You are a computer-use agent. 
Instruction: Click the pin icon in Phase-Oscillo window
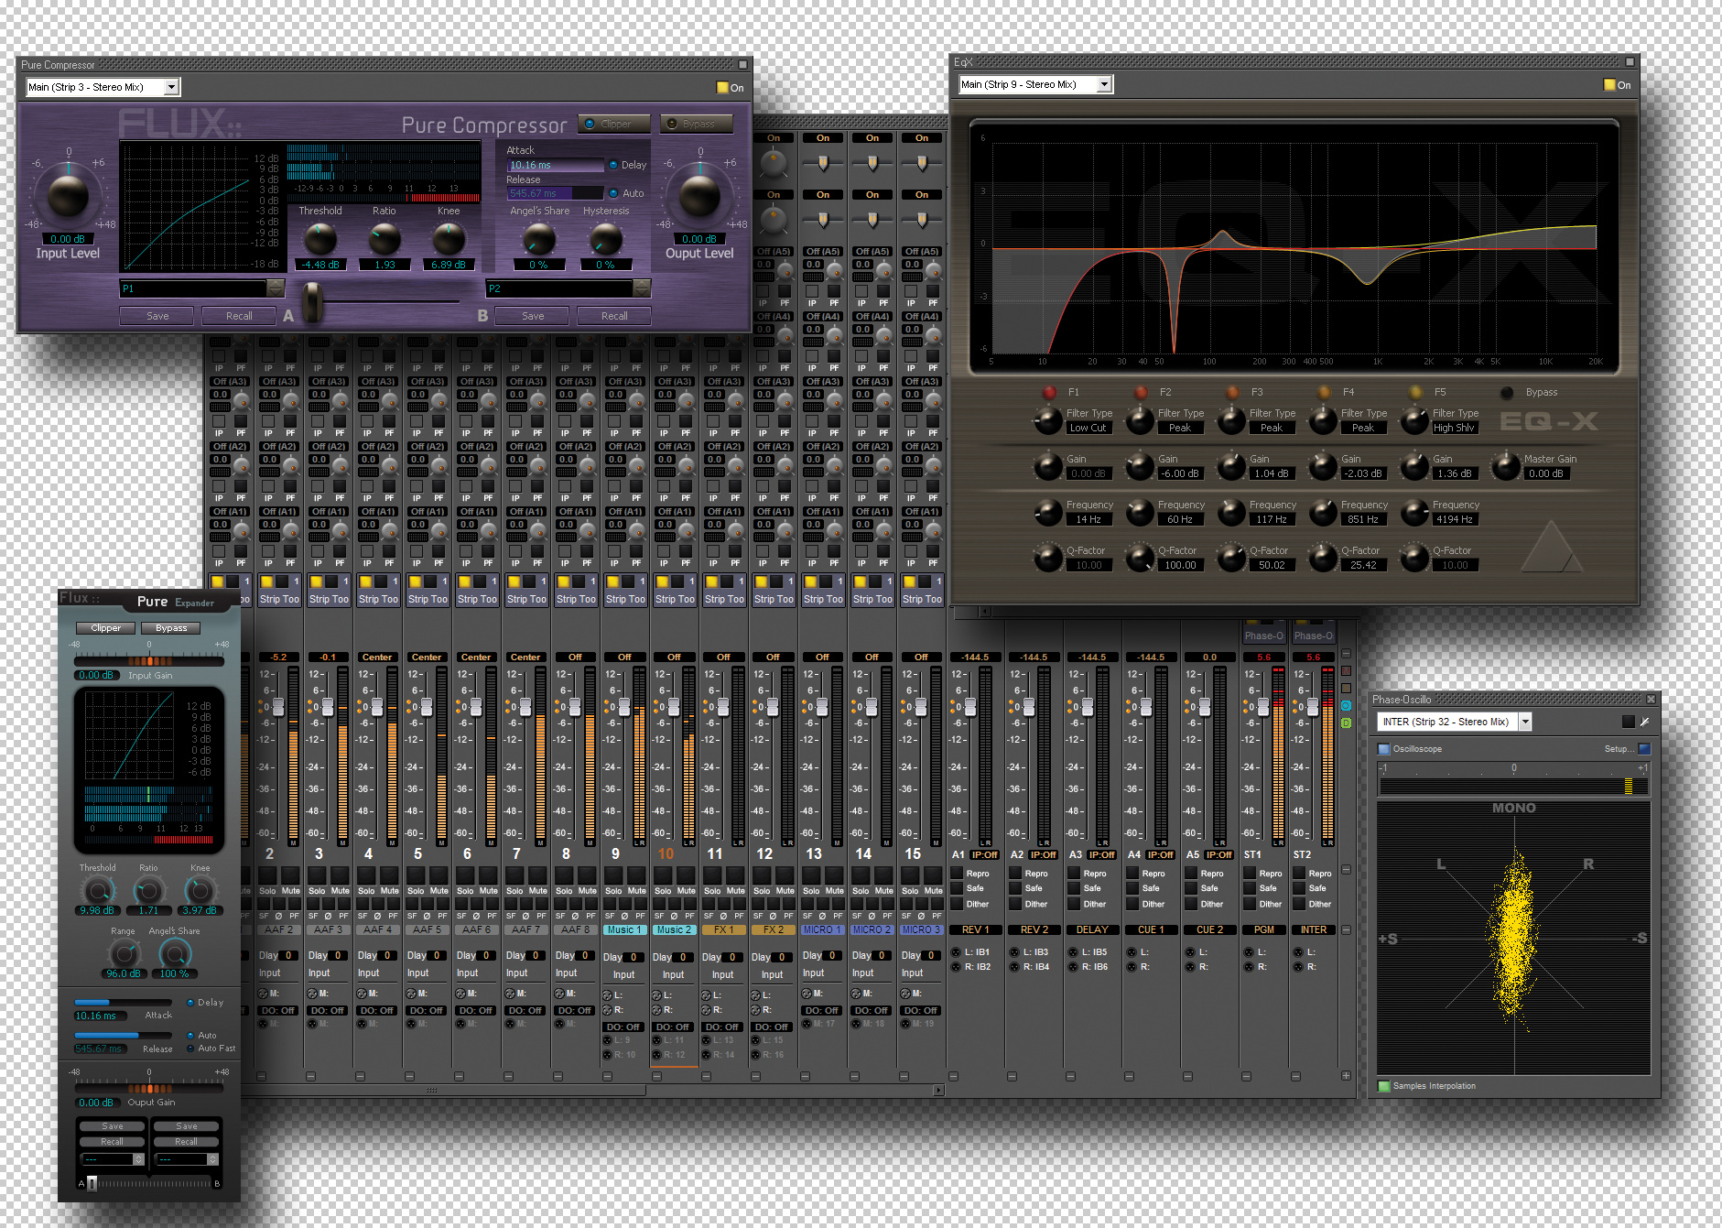pyautogui.click(x=1644, y=722)
